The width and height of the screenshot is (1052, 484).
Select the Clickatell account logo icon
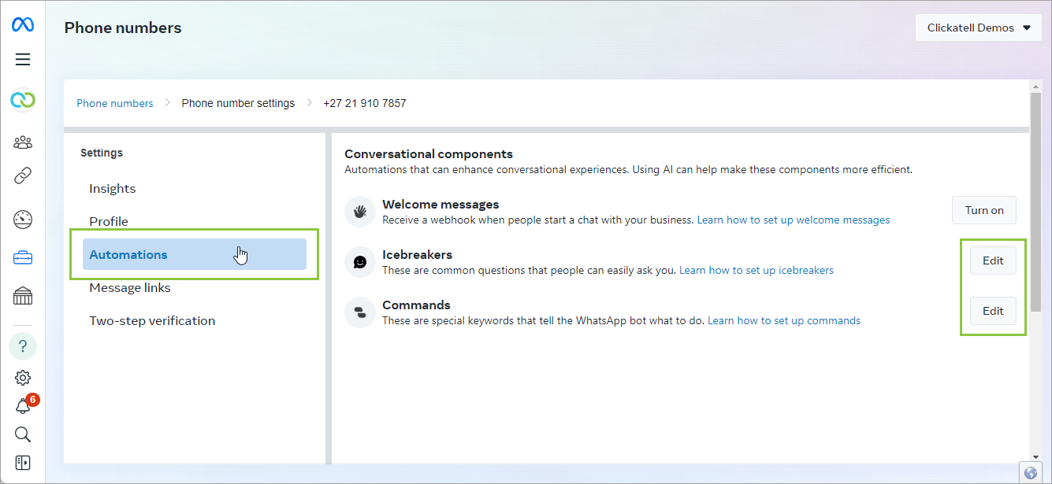click(x=23, y=100)
